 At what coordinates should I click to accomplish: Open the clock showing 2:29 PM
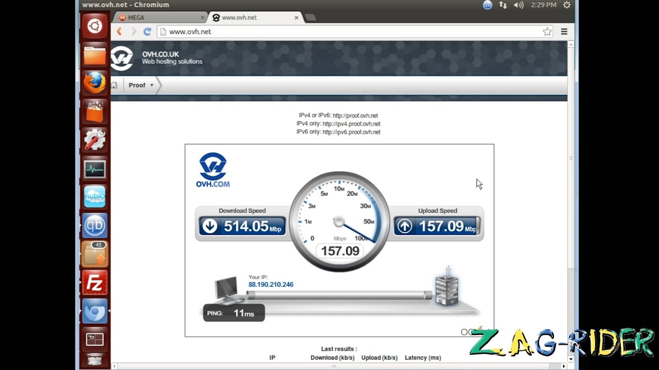tap(543, 5)
